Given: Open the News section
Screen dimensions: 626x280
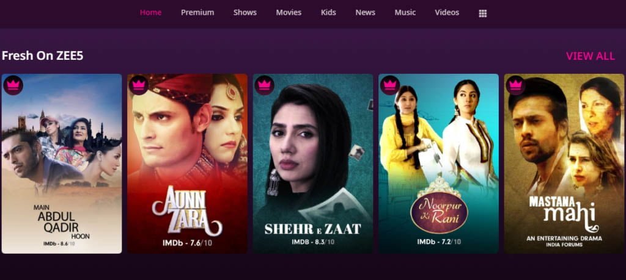Looking at the screenshot, I should (366, 12).
